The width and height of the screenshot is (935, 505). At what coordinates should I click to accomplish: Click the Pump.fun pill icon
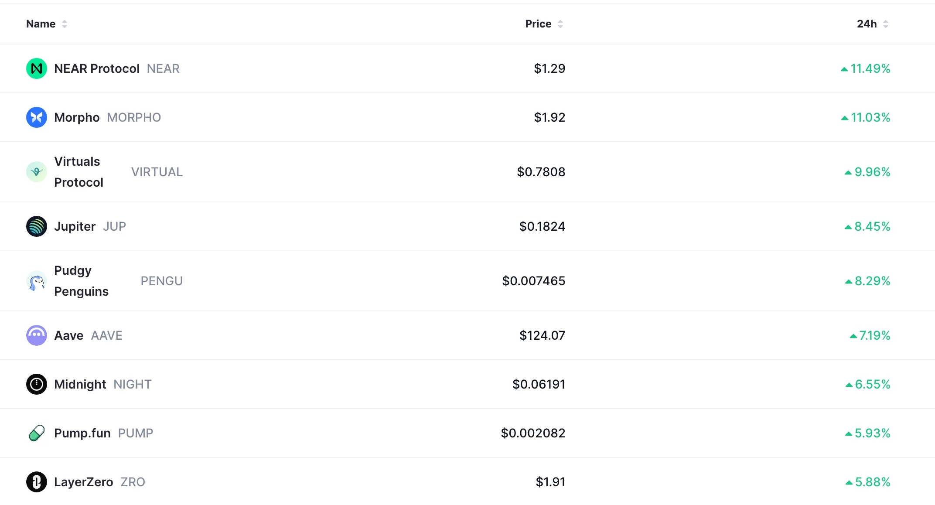[37, 433]
